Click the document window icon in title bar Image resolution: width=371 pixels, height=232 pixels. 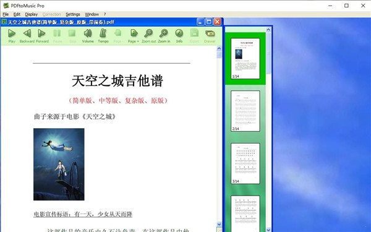(4, 22)
